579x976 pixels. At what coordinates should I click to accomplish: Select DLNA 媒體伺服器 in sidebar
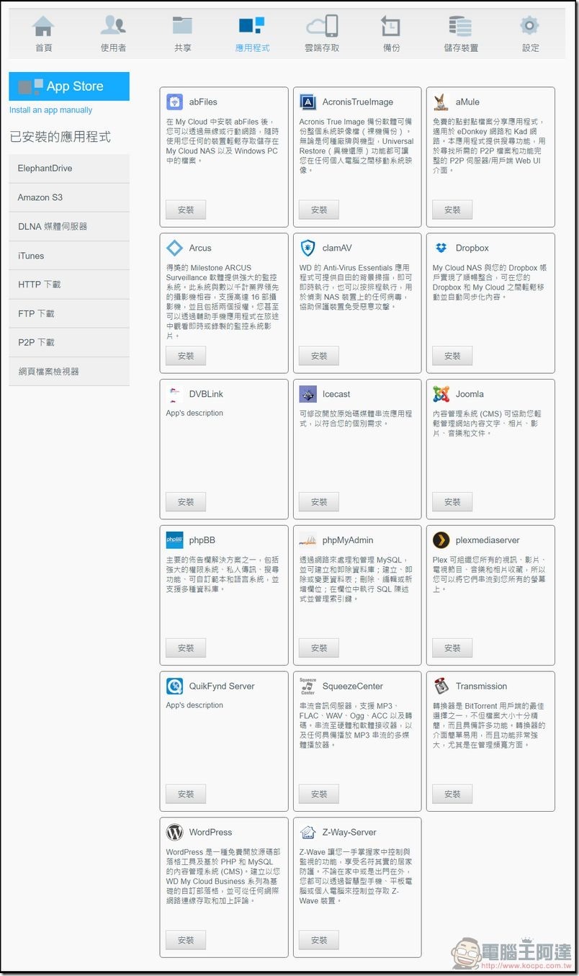click(69, 226)
